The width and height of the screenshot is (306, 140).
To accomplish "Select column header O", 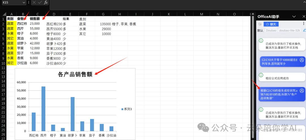I will tap(234, 14).
